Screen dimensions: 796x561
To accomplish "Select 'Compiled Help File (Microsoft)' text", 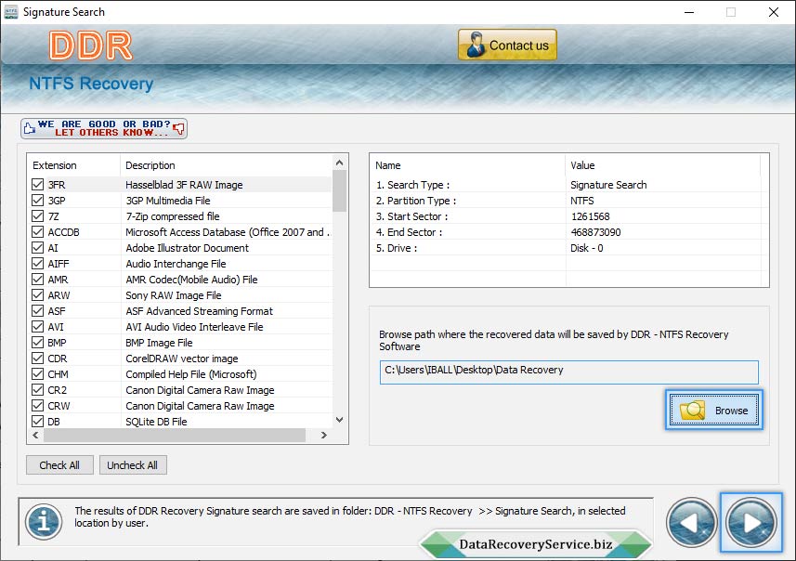I will click(191, 373).
